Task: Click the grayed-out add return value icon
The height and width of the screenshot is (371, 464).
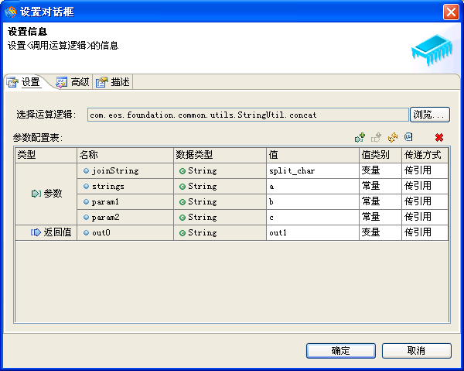Action: coord(376,137)
